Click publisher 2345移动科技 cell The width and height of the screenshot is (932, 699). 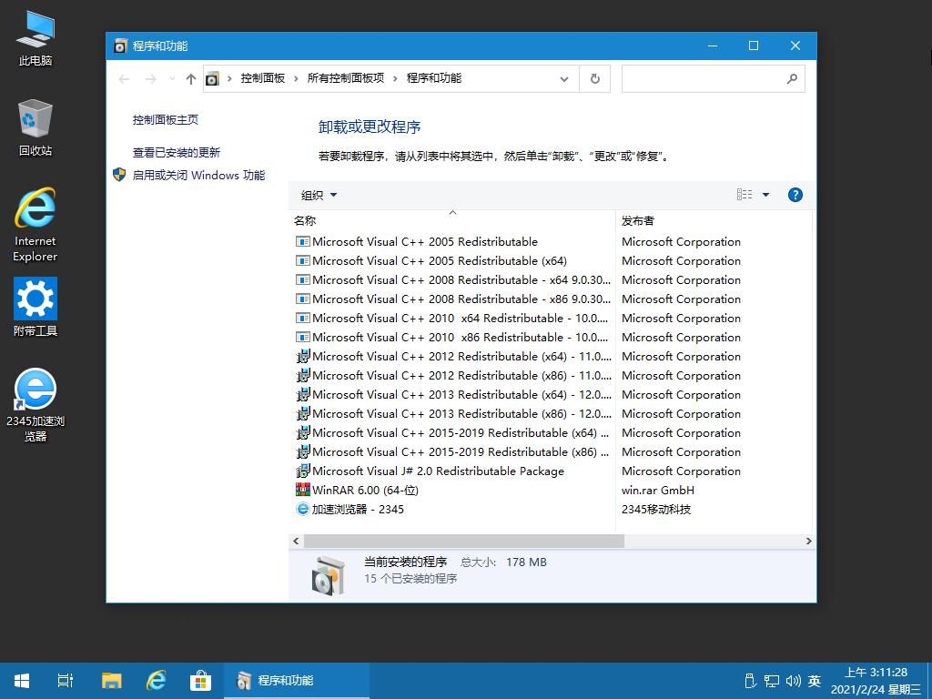656,509
